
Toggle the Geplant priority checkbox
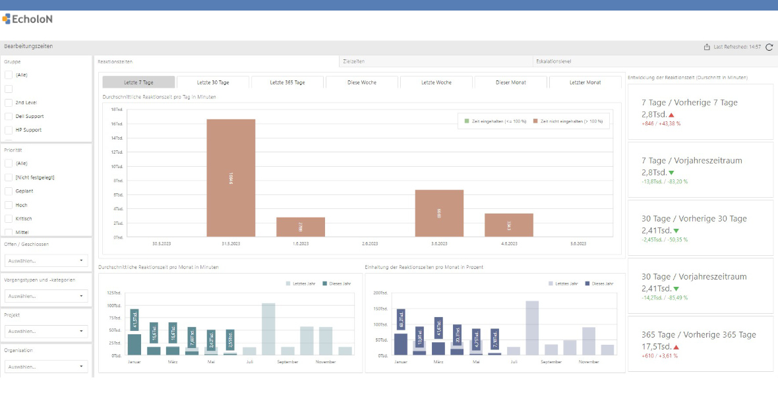(x=9, y=191)
